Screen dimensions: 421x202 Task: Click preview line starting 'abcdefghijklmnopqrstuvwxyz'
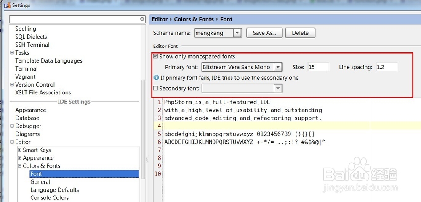(239, 134)
